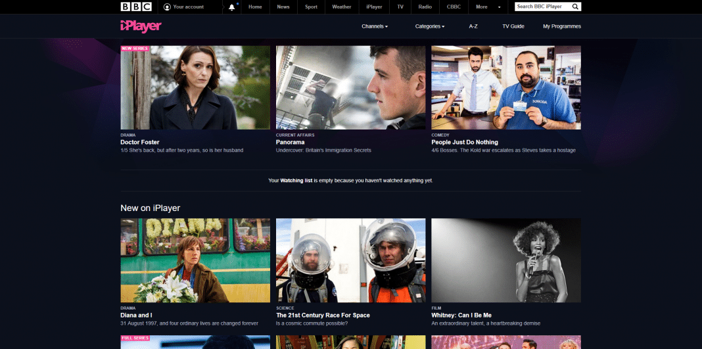
Task: Click the FULL SERIES badge
Action: click(135, 338)
